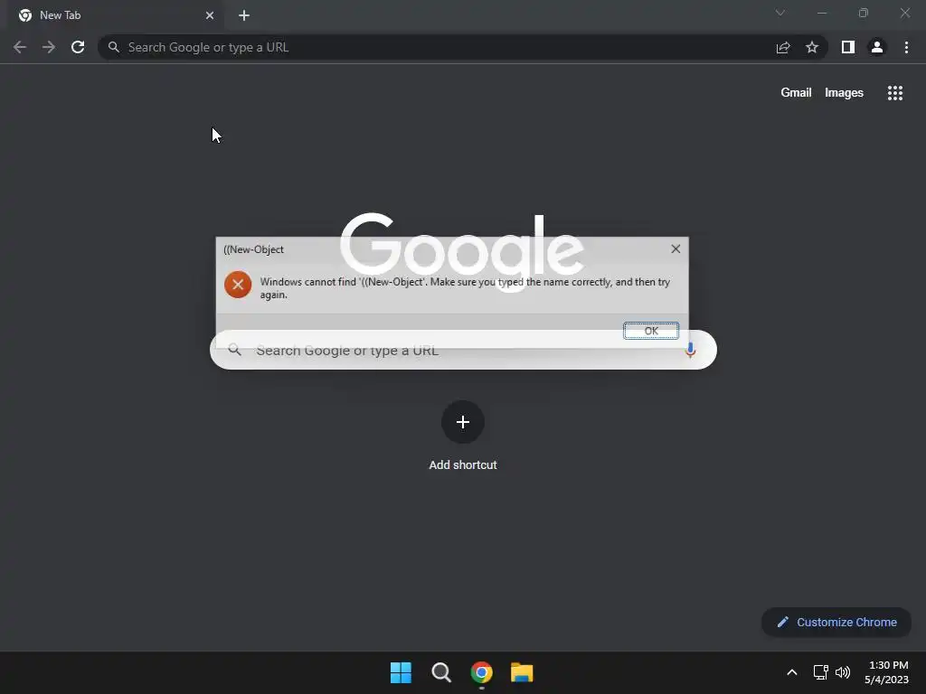926x694 pixels.
Task: Open Windows taskbar search
Action: pyautogui.click(x=441, y=672)
